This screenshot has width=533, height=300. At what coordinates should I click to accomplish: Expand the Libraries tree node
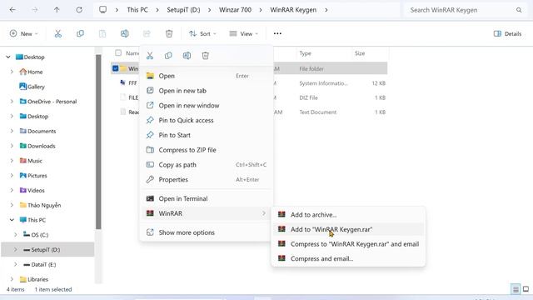tap(12, 279)
